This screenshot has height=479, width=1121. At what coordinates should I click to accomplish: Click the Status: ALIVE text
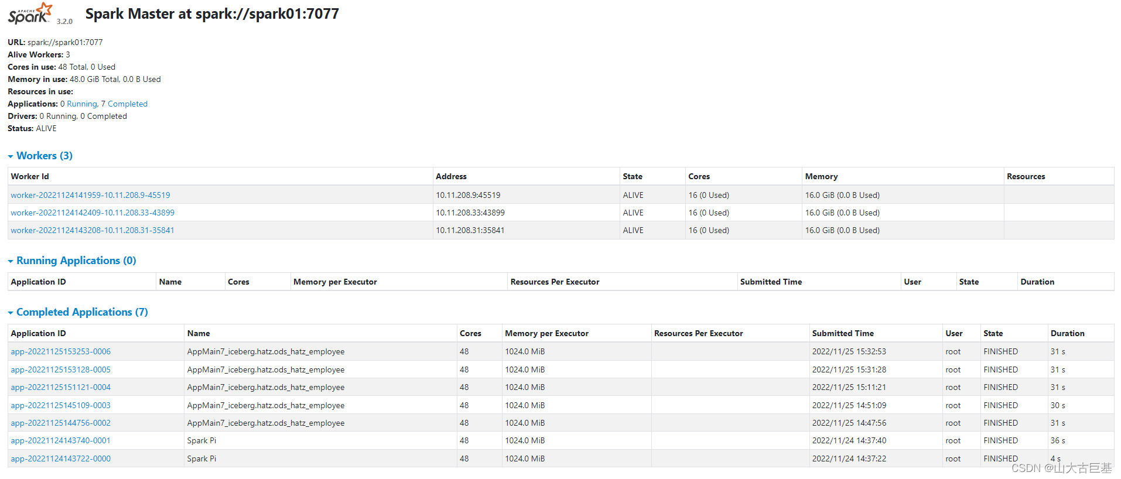click(x=32, y=128)
